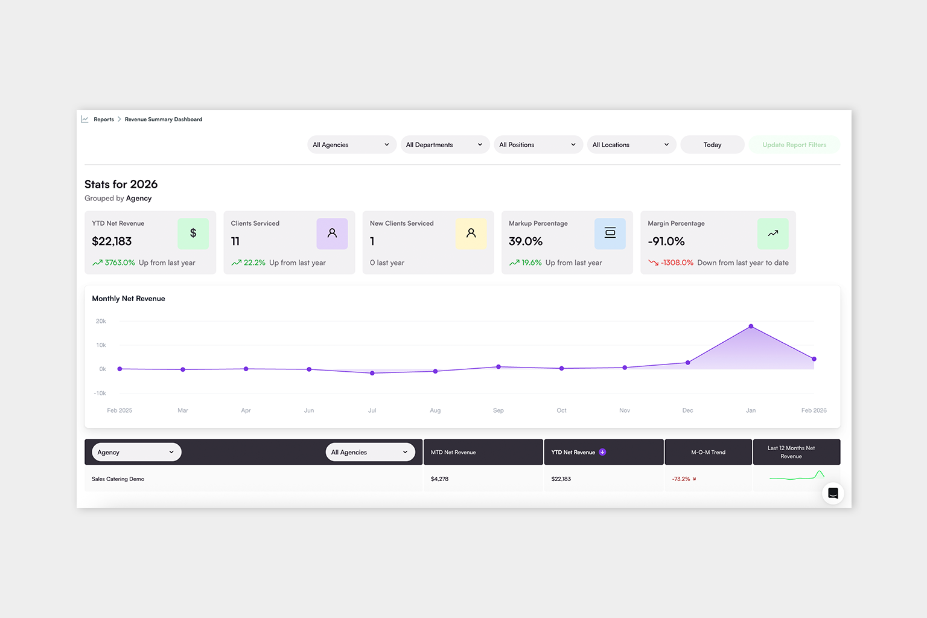The height and width of the screenshot is (618, 927).
Task: Click the 19.6% markup change indicator
Action: [525, 263]
